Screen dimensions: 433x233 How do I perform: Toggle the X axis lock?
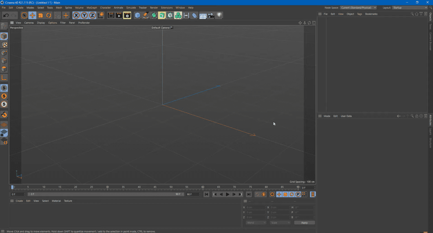coord(76,15)
